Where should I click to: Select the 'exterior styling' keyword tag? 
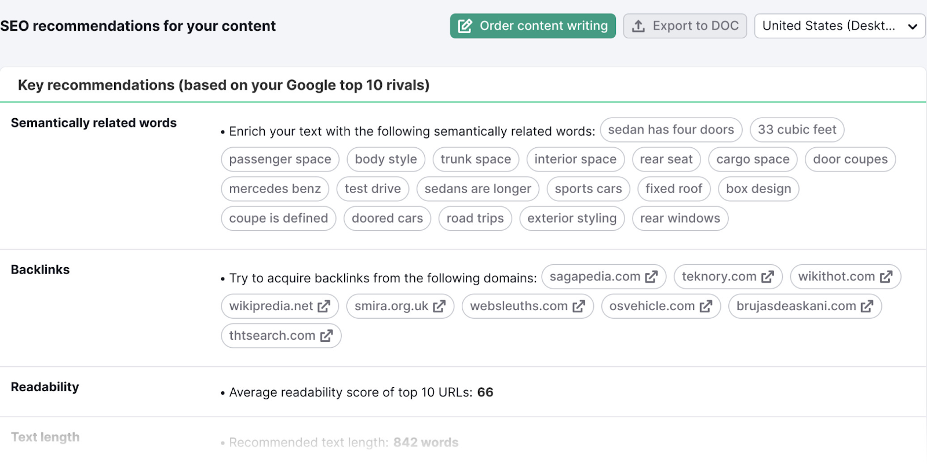coord(572,219)
